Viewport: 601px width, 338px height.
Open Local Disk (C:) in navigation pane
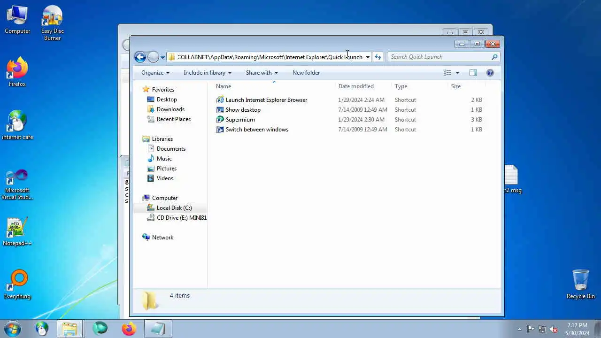(x=174, y=208)
